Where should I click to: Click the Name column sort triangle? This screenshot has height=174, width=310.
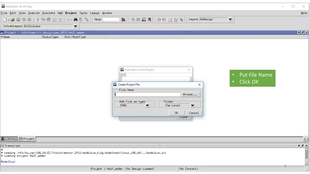coord(2,37)
